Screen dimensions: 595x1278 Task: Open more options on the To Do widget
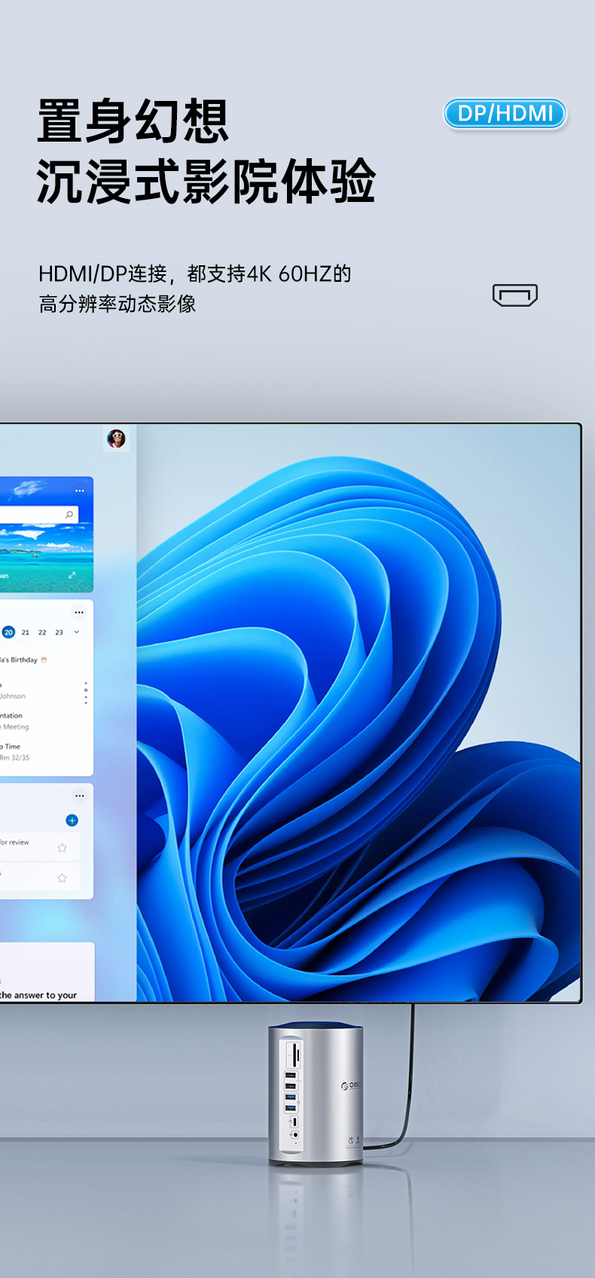80,796
